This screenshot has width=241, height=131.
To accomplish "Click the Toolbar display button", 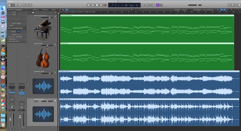I will pyautogui.click(x=19, y=5).
